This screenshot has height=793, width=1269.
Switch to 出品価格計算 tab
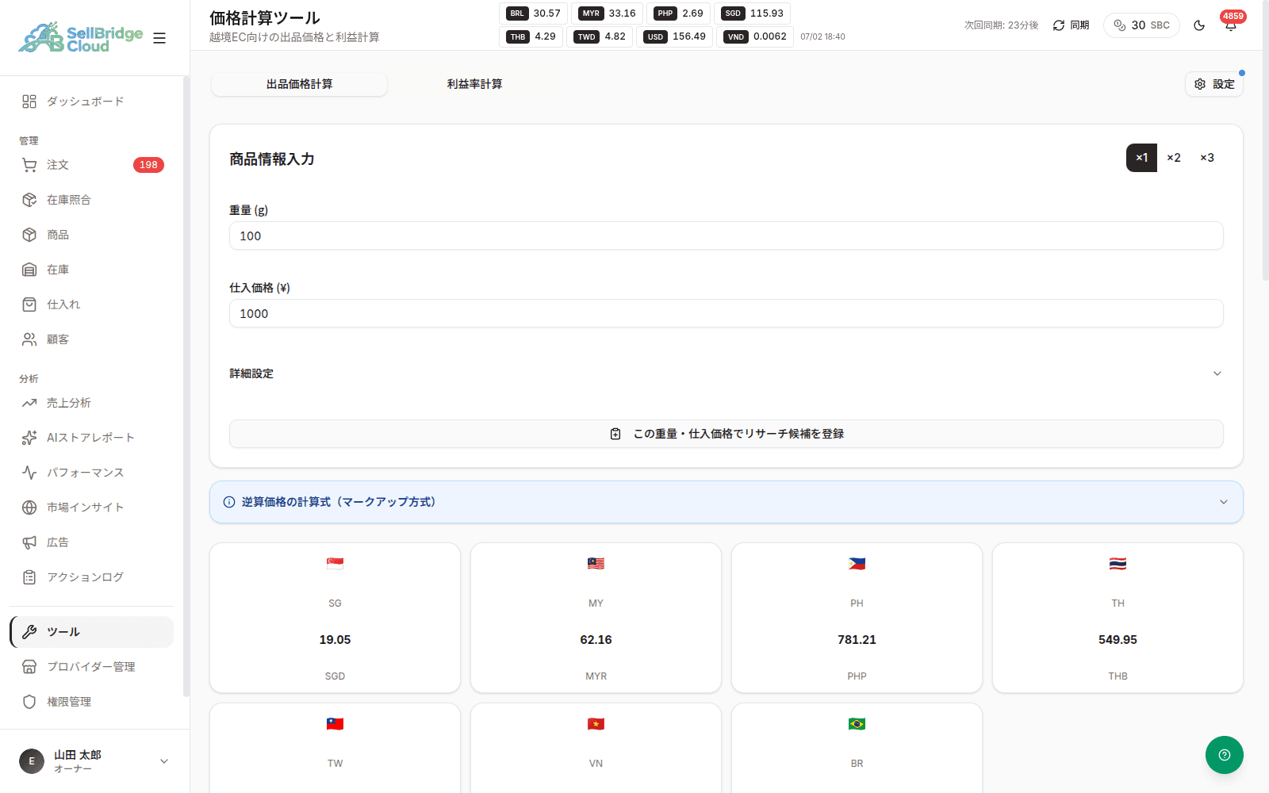point(299,84)
